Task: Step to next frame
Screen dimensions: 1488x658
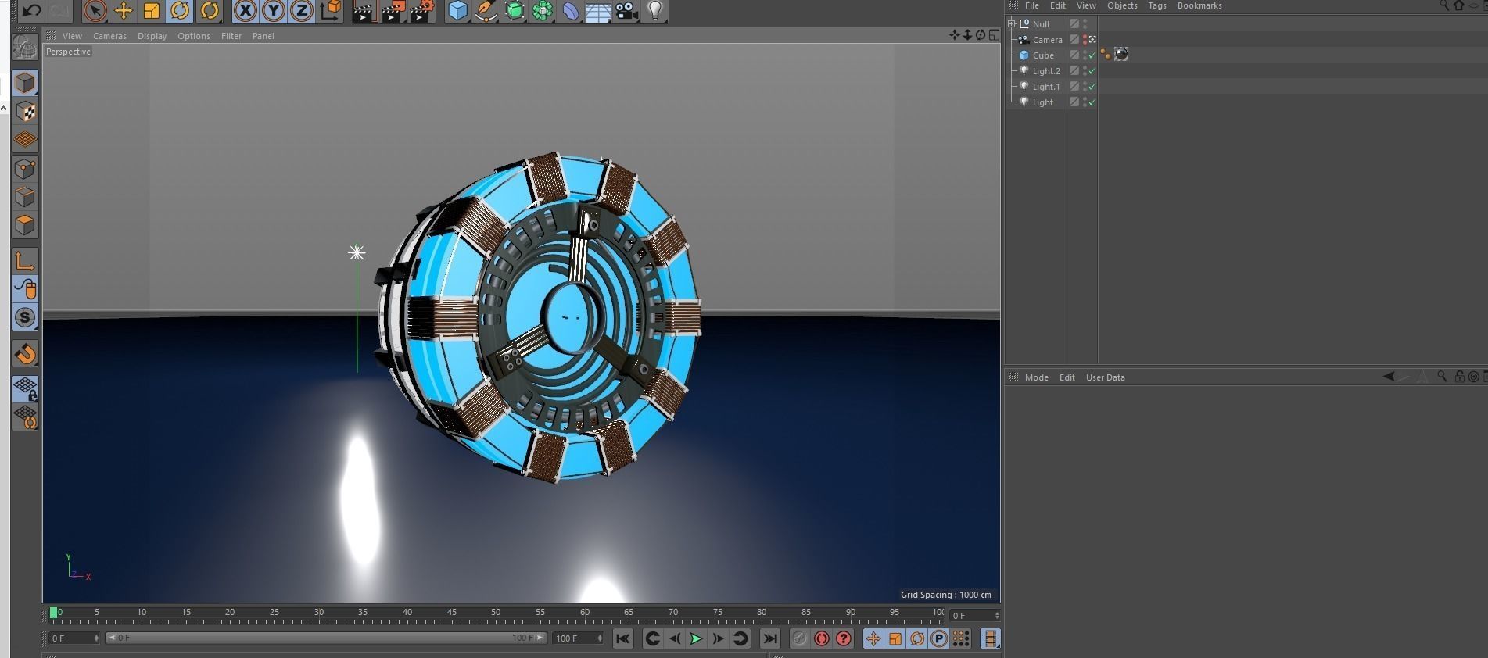Action: (x=718, y=638)
